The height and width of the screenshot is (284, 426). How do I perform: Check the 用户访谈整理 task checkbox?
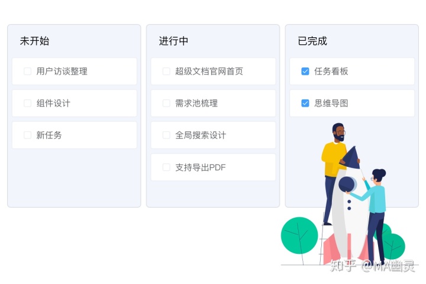coord(27,71)
